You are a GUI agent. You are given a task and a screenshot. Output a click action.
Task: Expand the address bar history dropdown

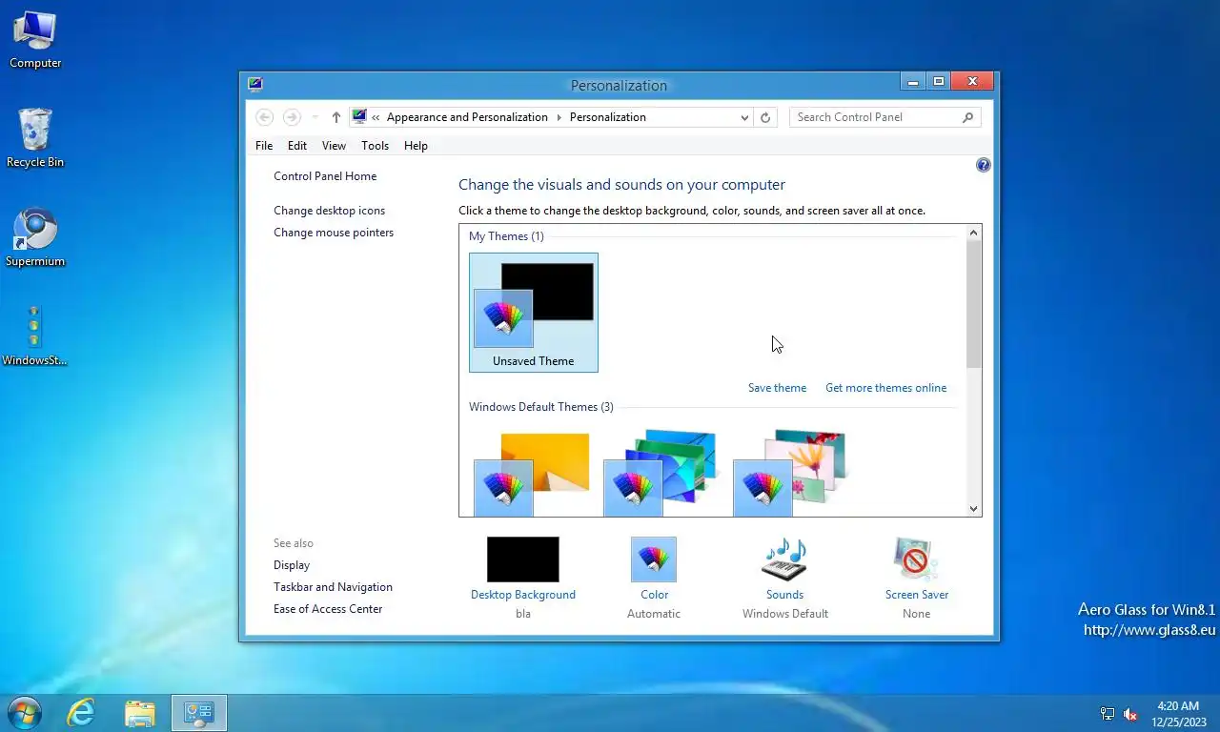[744, 117]
